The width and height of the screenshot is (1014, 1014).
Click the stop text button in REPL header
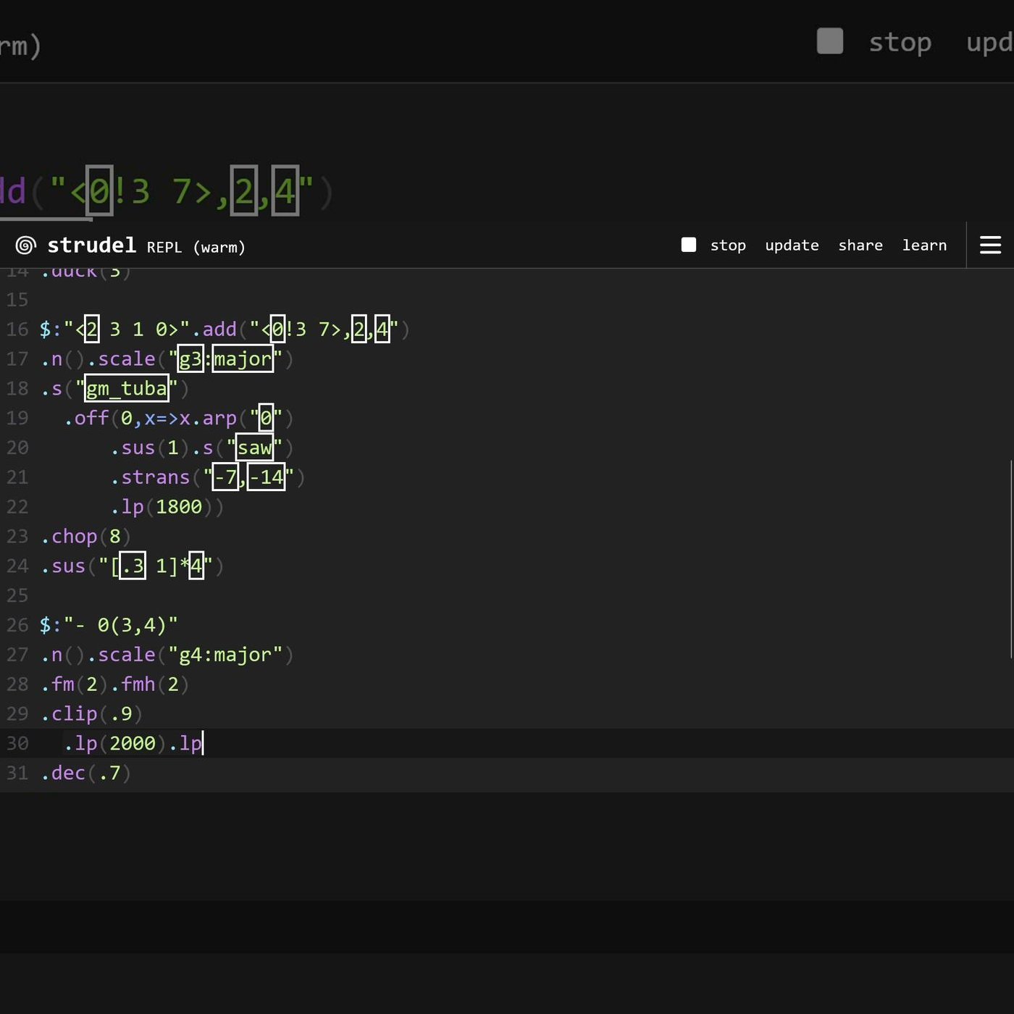click(x=728, y=246)
